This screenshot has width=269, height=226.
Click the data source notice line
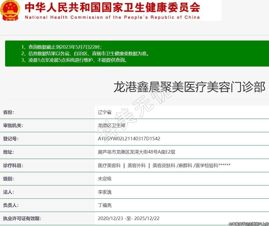pos(85,54)
